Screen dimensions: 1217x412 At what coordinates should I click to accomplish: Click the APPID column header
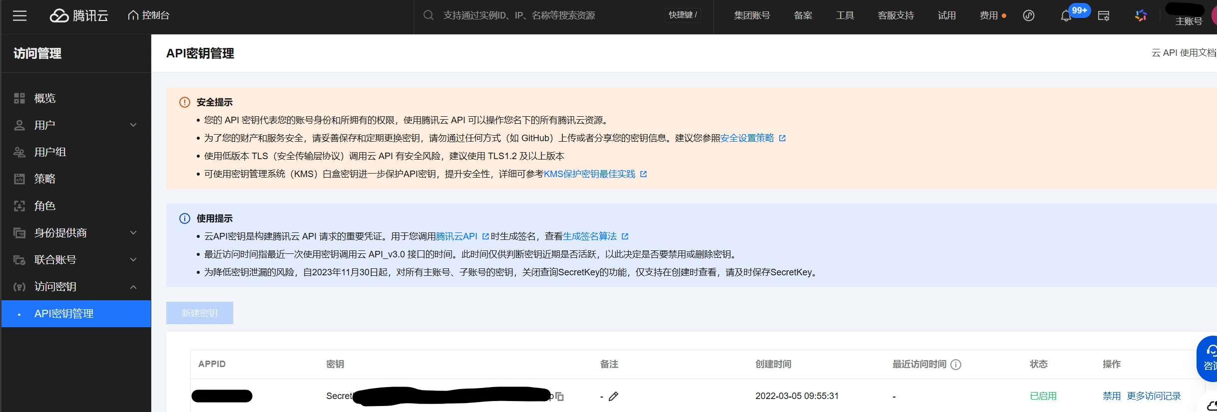pos(212,364)
